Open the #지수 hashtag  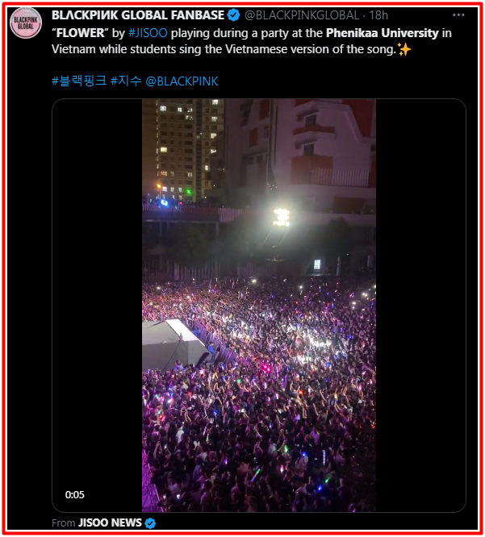(x=126, y=81)
